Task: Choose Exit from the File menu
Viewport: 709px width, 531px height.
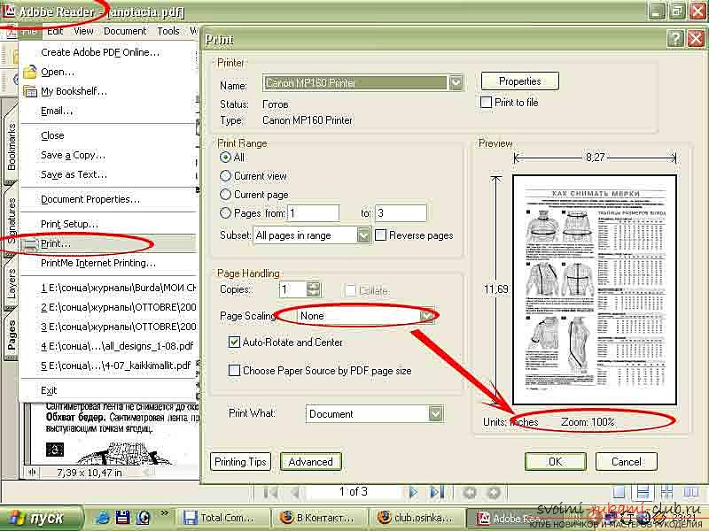Action: click(x=109, y=390)
